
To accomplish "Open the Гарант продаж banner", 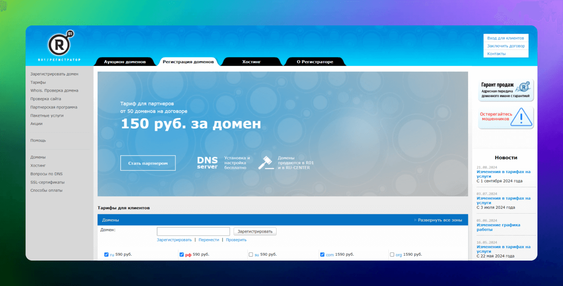I will pos(506,90).
